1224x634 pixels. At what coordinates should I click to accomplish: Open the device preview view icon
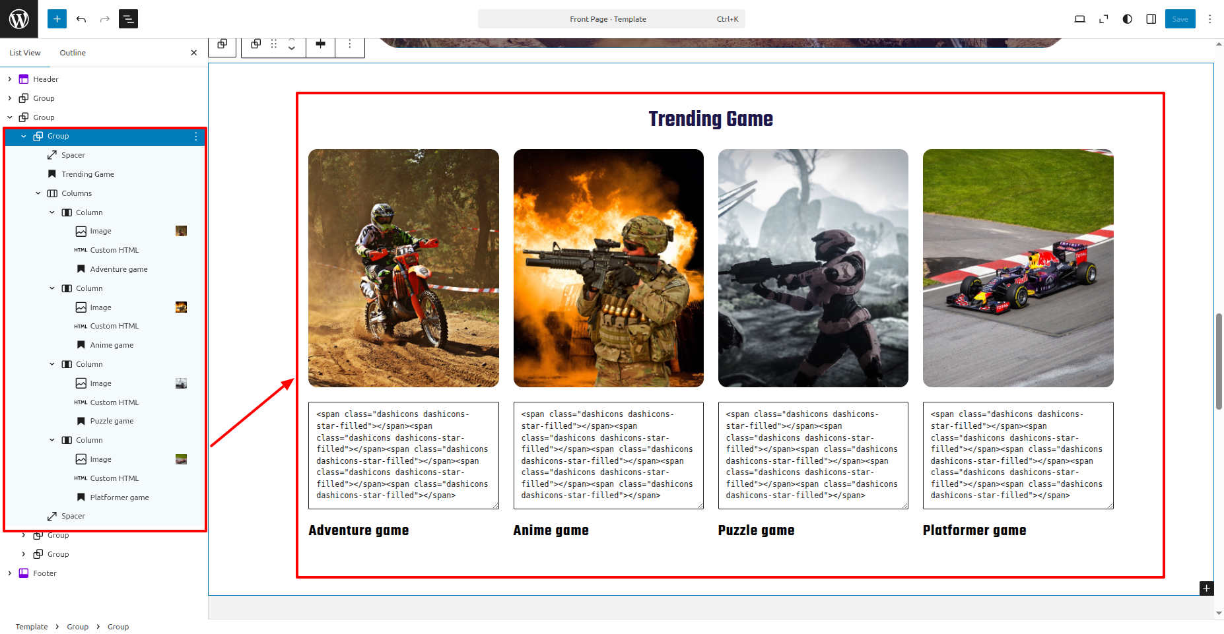coord(1080,19)
